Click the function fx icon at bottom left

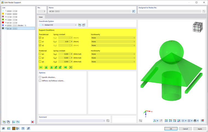[28, 128]
